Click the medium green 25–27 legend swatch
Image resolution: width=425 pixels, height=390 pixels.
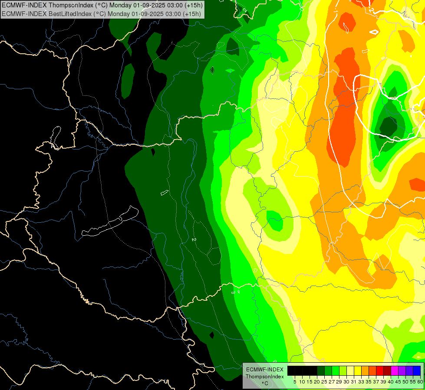coord(328,370)
